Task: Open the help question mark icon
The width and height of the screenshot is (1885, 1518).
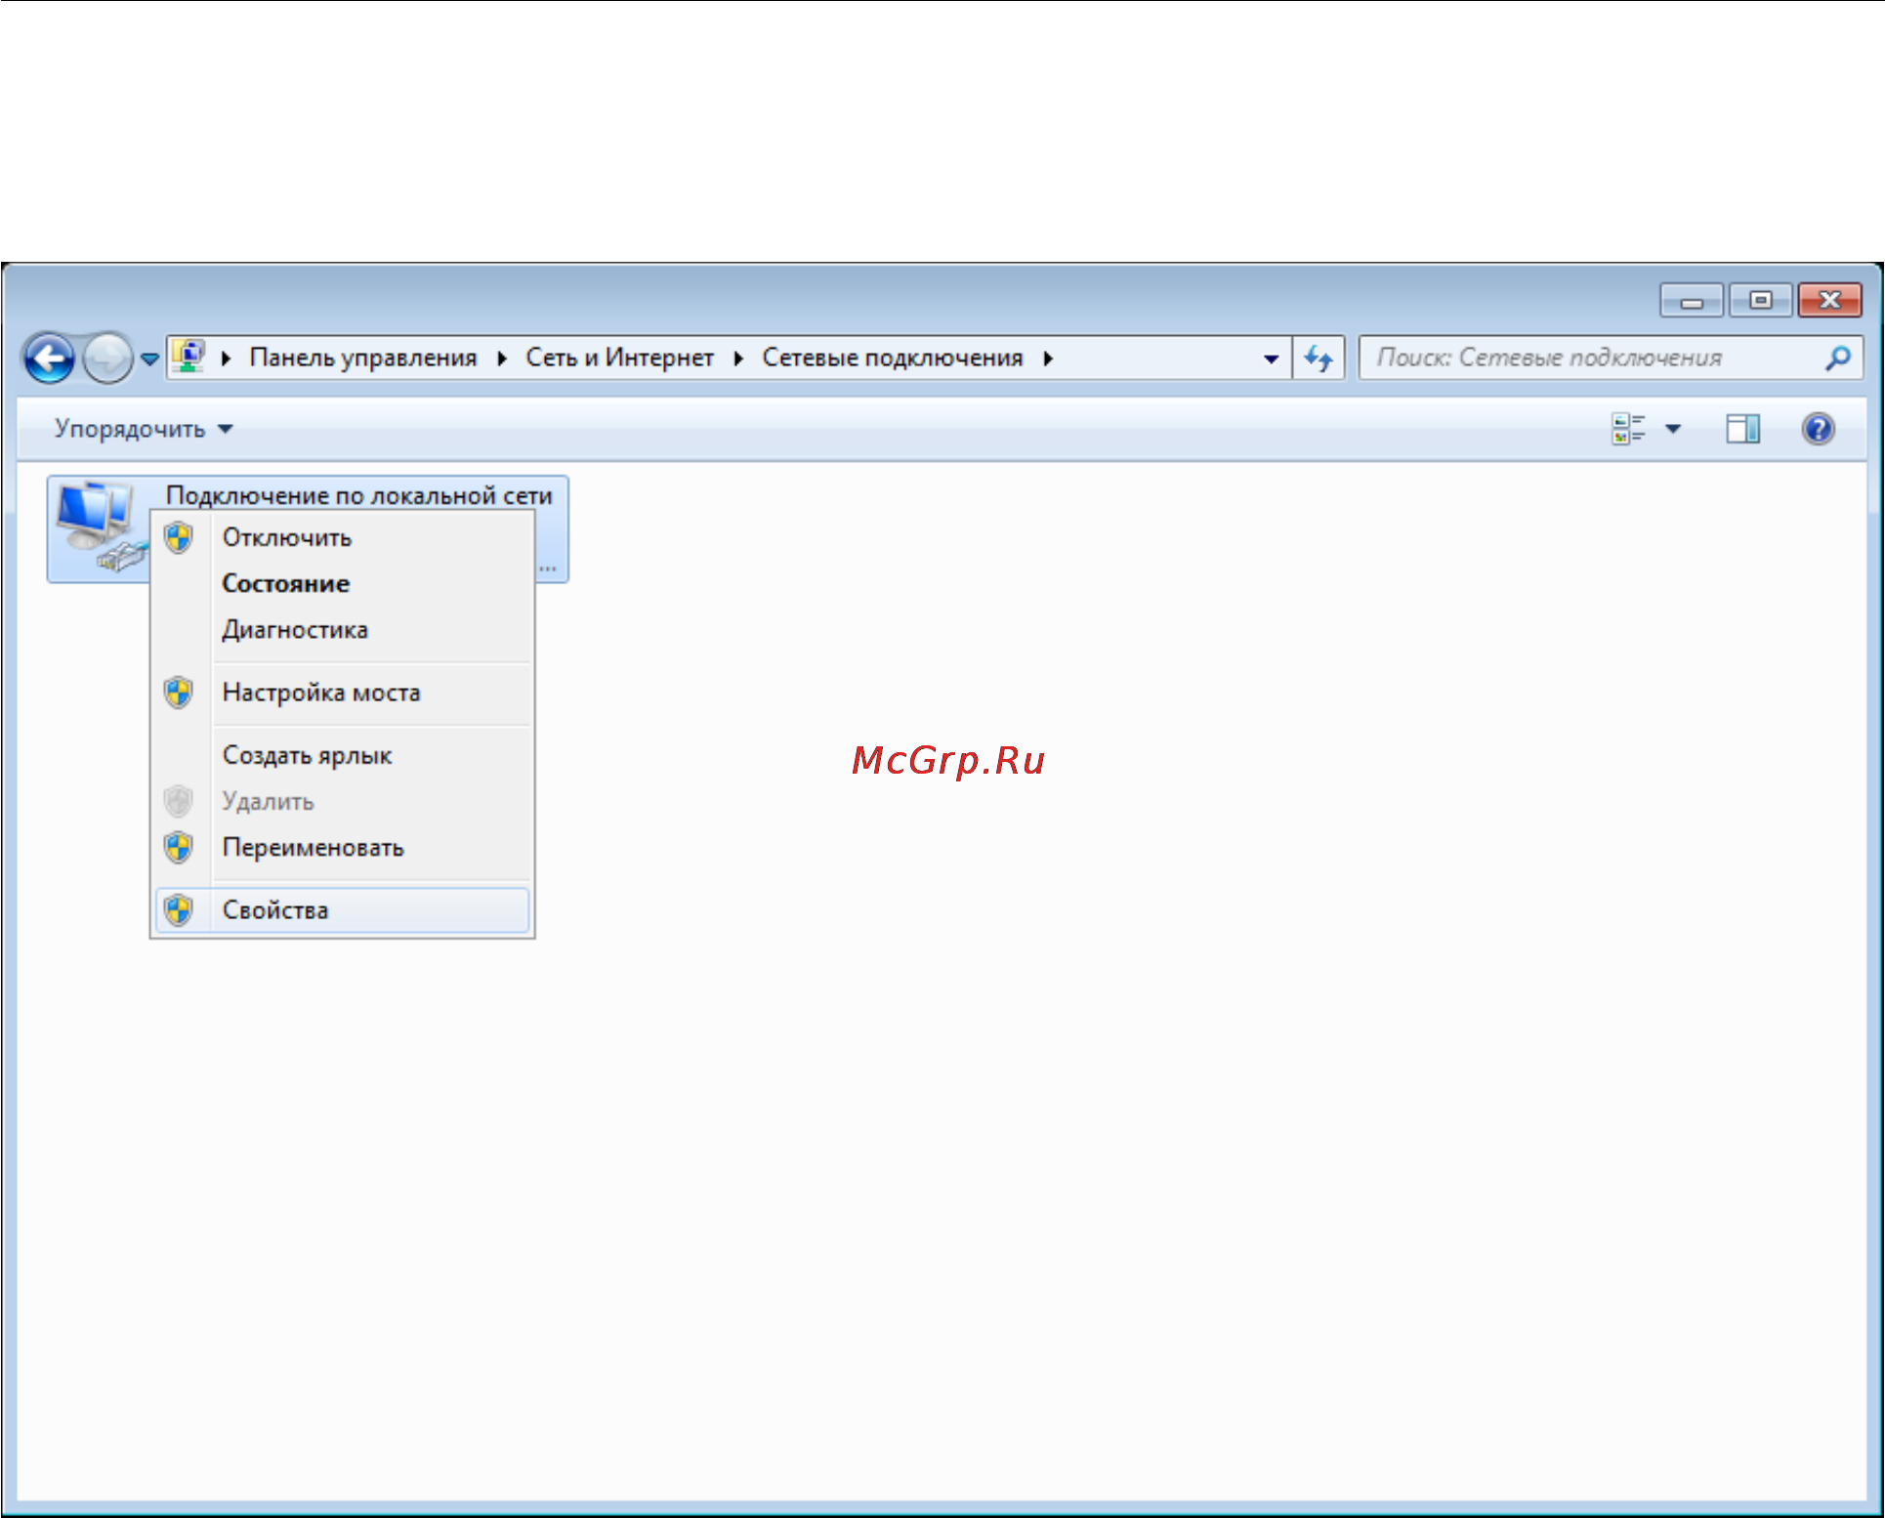Action: click(x=1818, y=429)
